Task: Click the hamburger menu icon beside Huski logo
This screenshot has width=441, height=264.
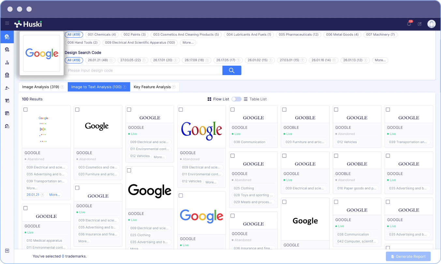Action: (x=7, y=23)
